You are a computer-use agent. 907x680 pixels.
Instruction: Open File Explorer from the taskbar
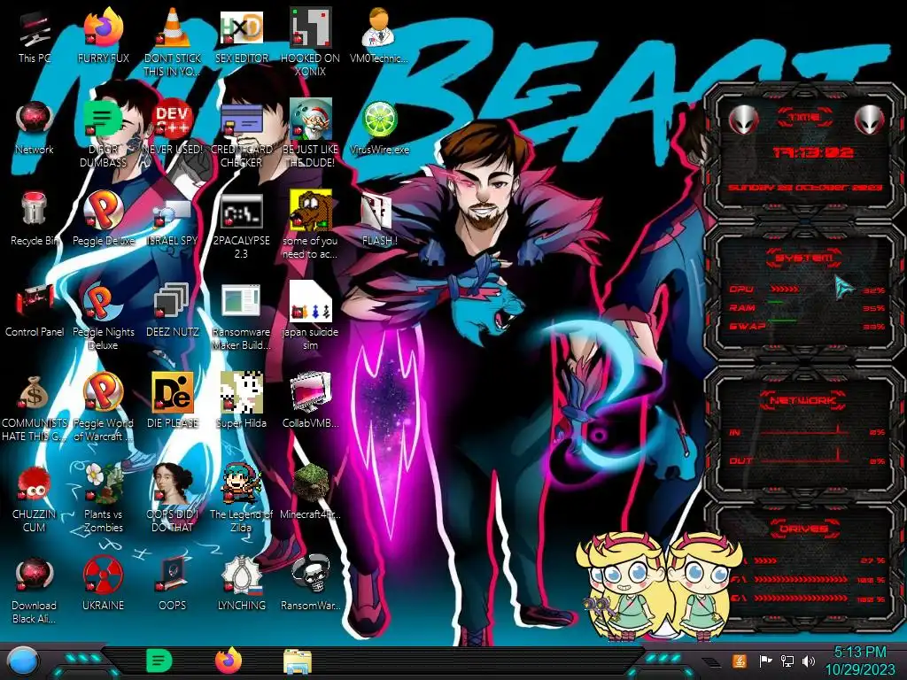[298, 662]
